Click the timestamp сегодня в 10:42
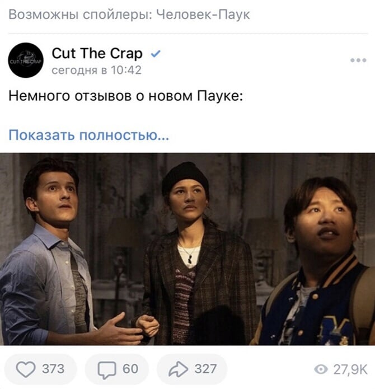The width and height of the screenshot is (375, 389). [96, 70]
